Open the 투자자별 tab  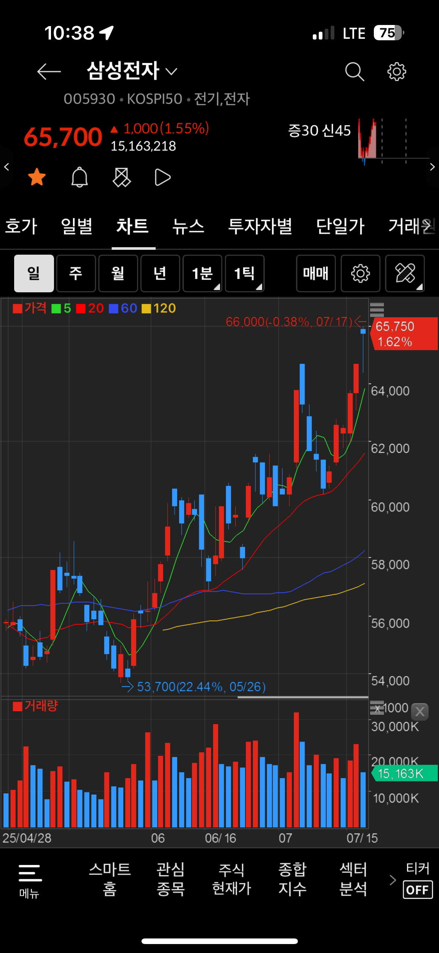260,226
